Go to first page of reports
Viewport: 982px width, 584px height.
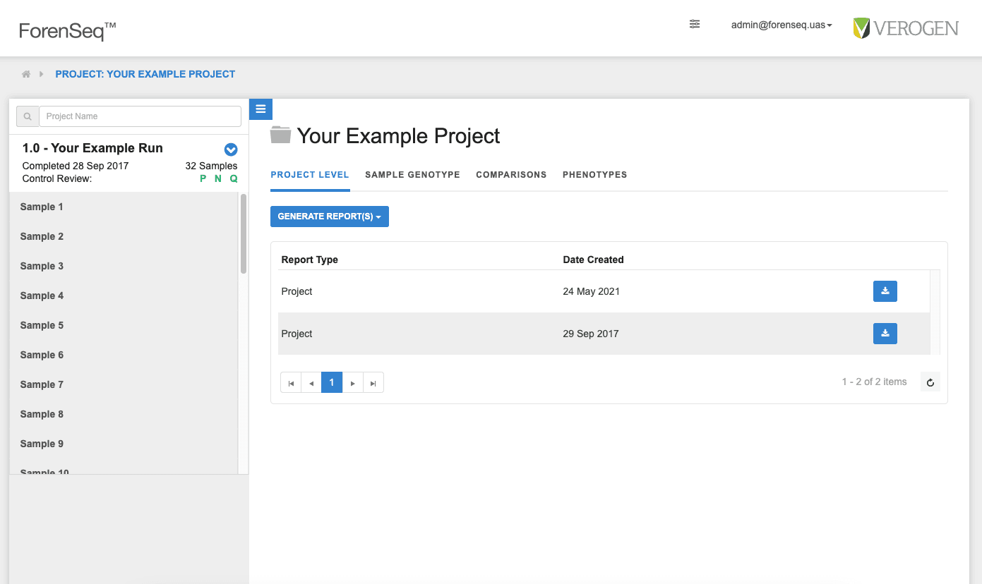click(291, 382)
